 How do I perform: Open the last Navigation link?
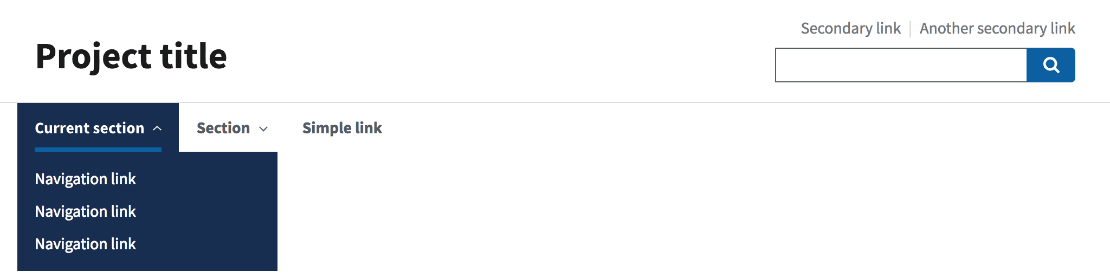[x=85, y=244]
